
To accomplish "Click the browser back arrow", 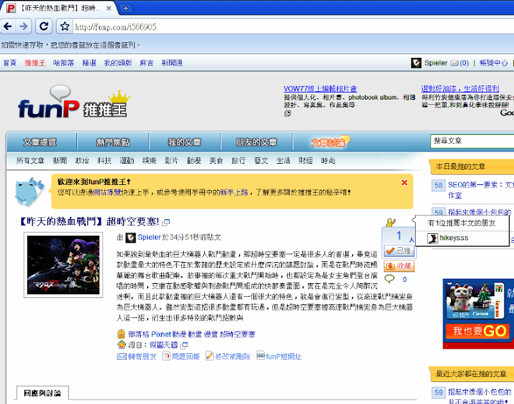I will pos(8,26).
